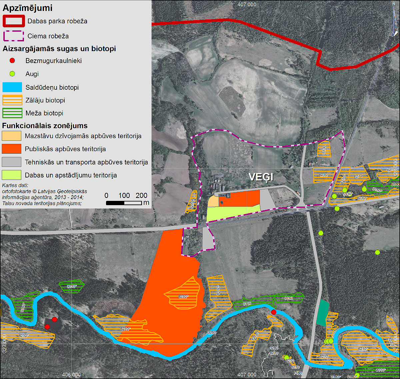
Task: Click the 406 000 coordinate label at bottom
Action: pos(71,375)
